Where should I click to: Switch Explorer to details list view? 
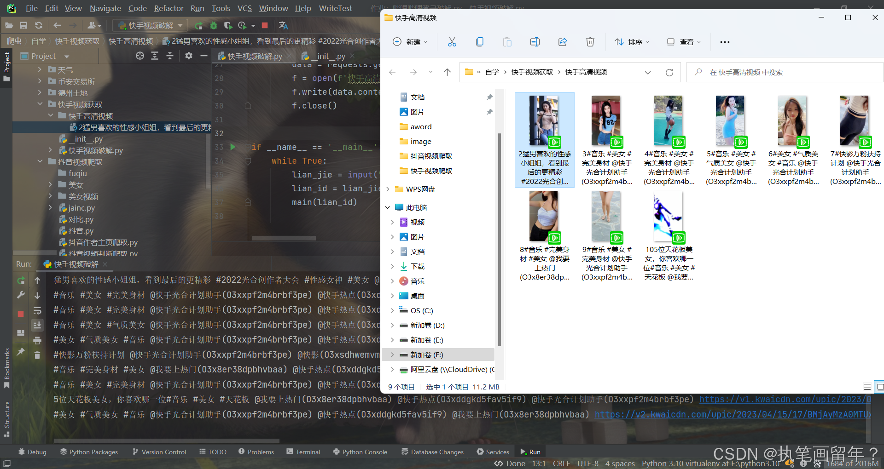point(867,387)
